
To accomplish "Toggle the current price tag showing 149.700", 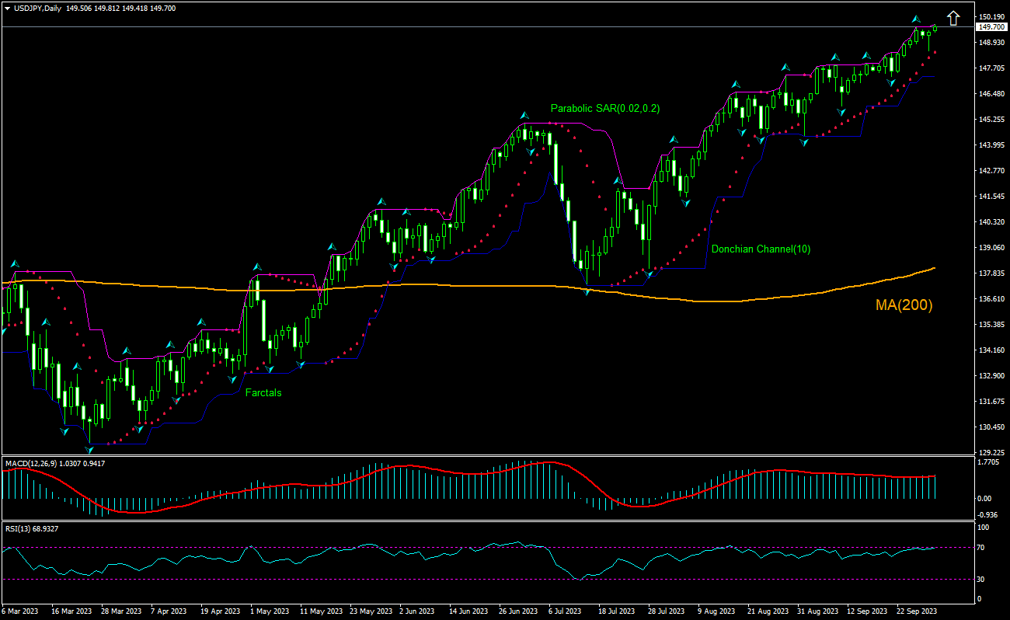I will [x=991, y=26].
